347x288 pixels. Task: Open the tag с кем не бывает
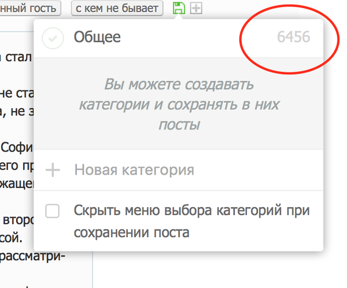pyautogui.click(x=117, y=8)
